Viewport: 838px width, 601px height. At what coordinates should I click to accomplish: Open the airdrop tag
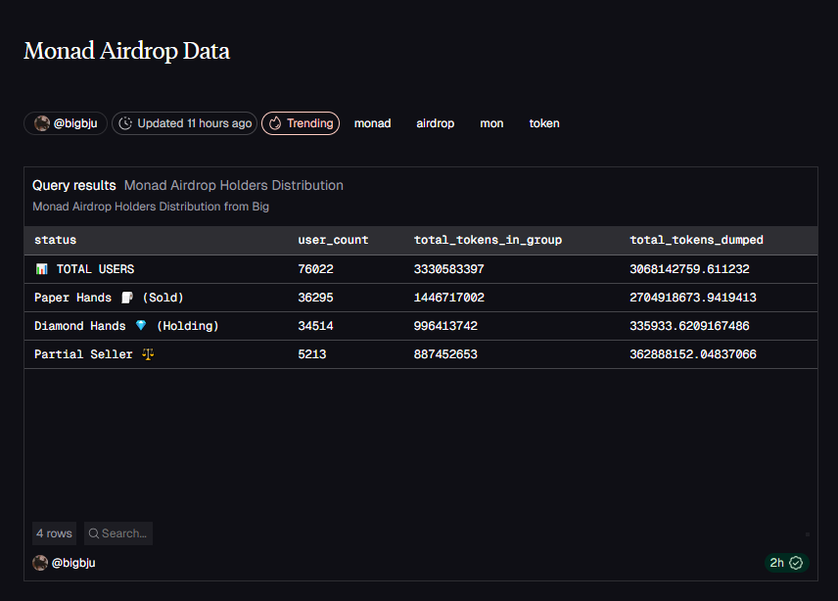coord(435,123)
